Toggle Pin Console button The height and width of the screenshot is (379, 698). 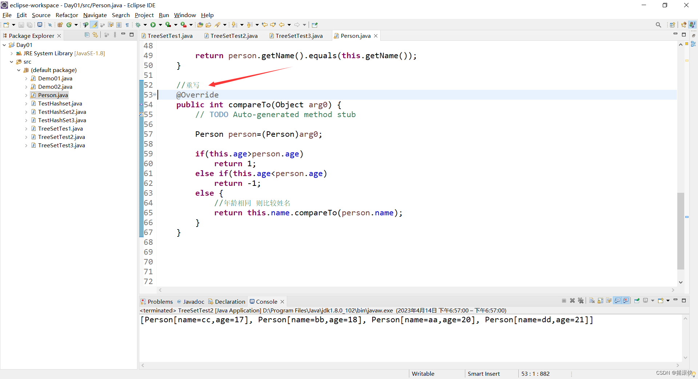637,300
